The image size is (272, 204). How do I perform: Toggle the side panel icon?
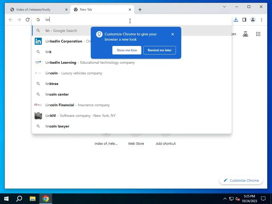244,20
